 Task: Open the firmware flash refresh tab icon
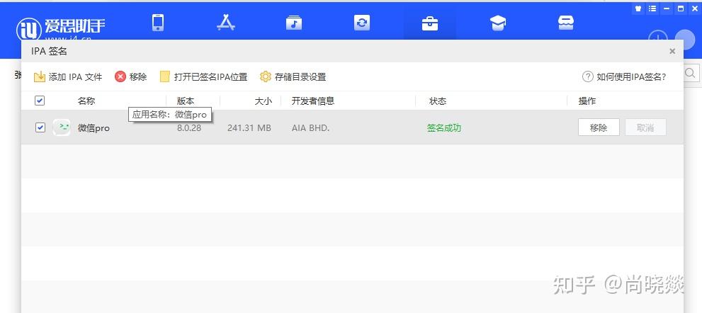coord(362,23)
